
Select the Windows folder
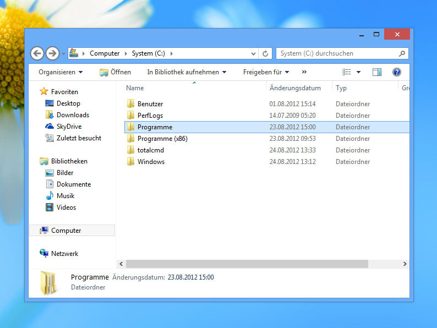point(151,162)
